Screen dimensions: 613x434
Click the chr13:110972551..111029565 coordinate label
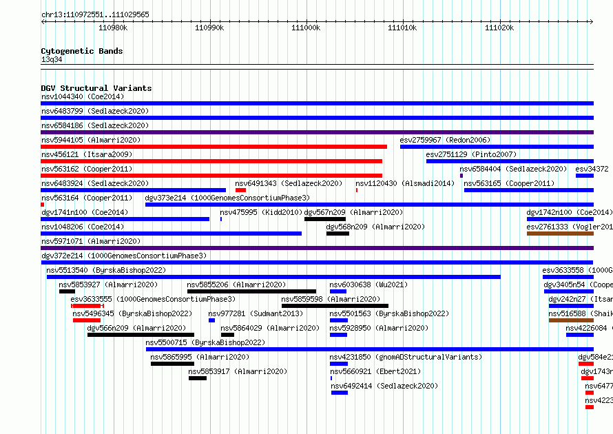click(95, 14)
